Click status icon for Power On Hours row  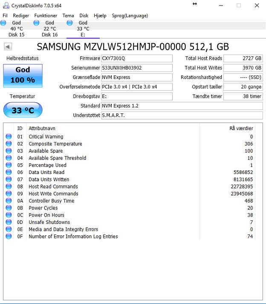point(9,215)
